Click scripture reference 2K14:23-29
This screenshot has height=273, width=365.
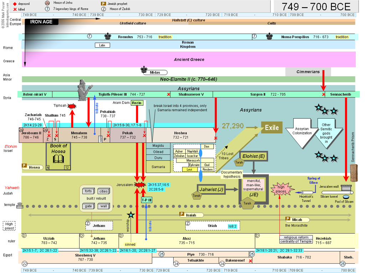32,125
